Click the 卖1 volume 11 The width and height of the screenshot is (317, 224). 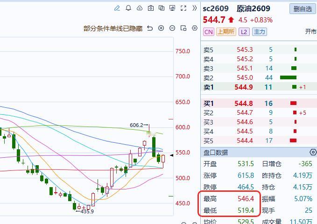click(268, 87)
